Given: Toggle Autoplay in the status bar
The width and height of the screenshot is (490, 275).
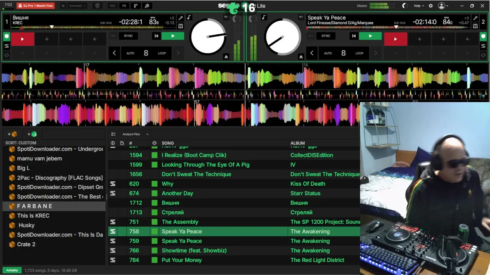Looking at the screenshot, I should coord(12,270).
